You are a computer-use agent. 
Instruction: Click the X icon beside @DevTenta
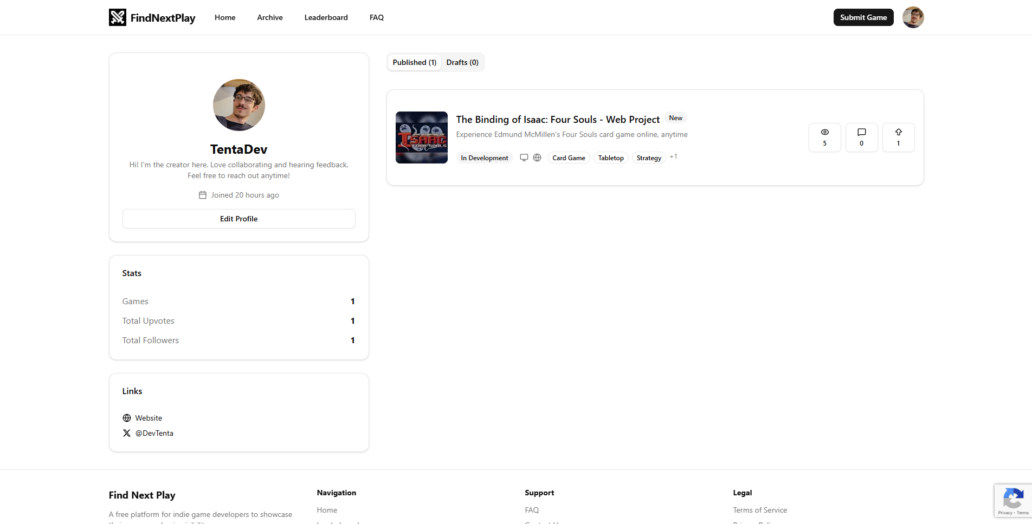coord(127,433)
